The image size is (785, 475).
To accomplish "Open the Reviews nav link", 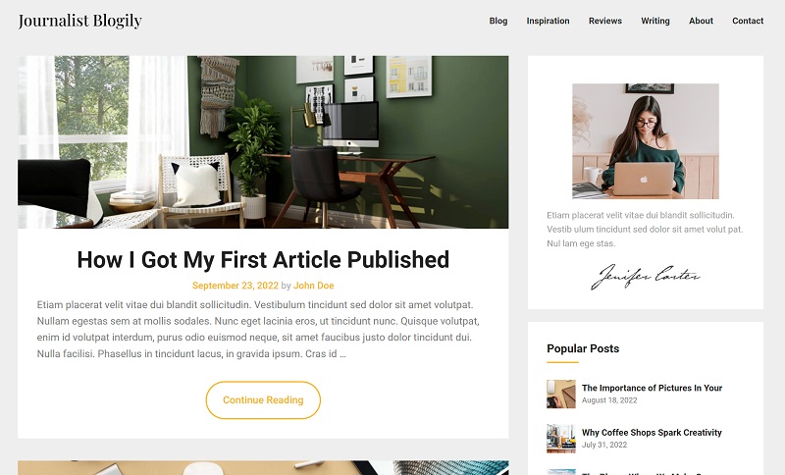I will click(x=604, y=21).
